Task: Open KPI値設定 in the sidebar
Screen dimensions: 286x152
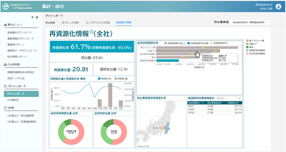Action: [x=13, y=100]
